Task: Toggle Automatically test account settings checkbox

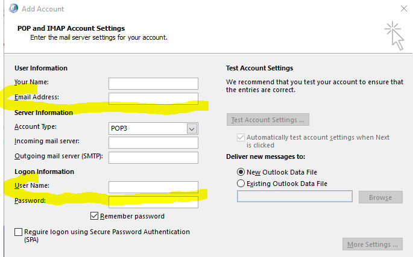Action: (241, 138)
